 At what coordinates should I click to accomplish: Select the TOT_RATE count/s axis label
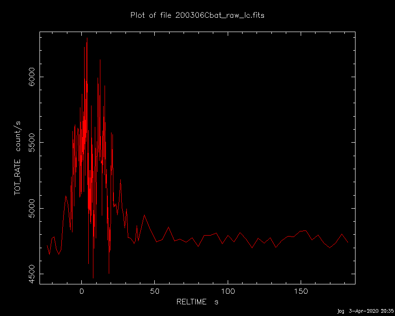point(17,158)
